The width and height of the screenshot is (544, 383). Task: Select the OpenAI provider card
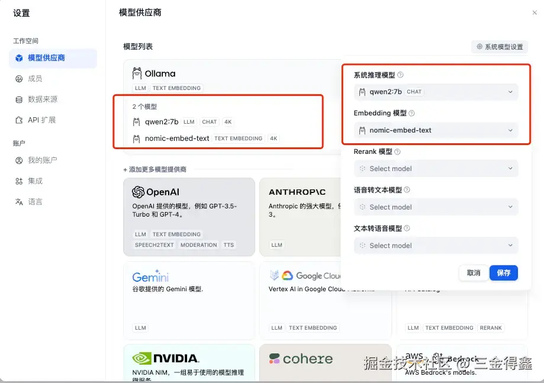click(x=189, y=217)
